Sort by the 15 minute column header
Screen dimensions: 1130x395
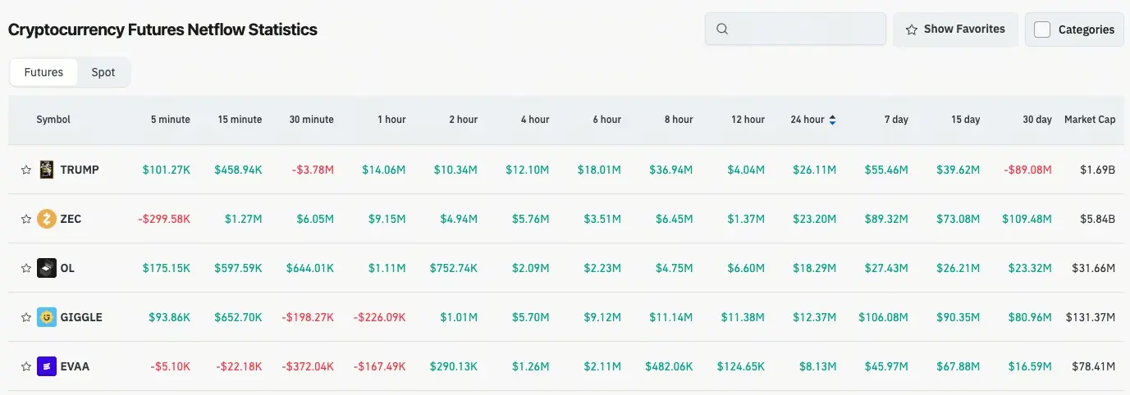click(240, 120)
